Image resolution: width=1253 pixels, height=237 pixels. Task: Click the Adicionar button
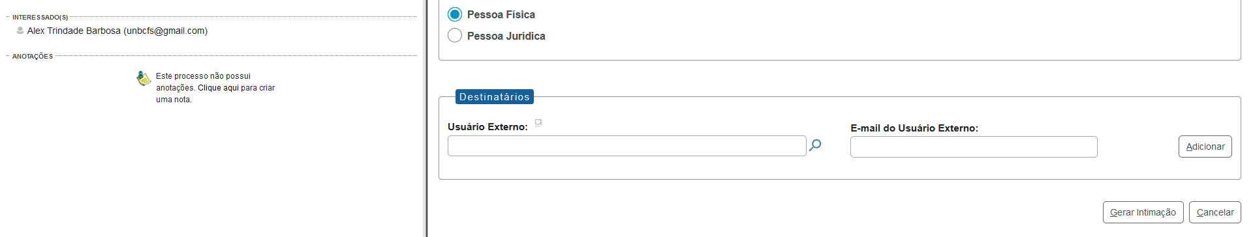tap(1205, 146)
